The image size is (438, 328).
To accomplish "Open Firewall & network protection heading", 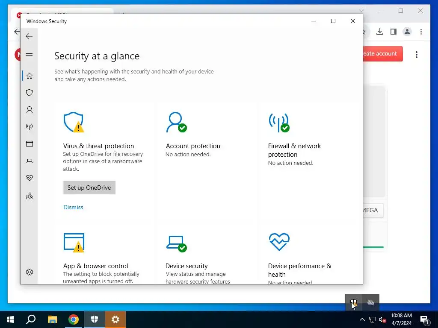I will [294, 150].
